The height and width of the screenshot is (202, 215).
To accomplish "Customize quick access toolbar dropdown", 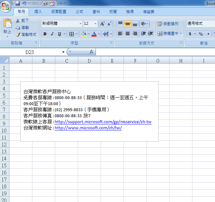I will pyautogui.click(x=61, y=3).
